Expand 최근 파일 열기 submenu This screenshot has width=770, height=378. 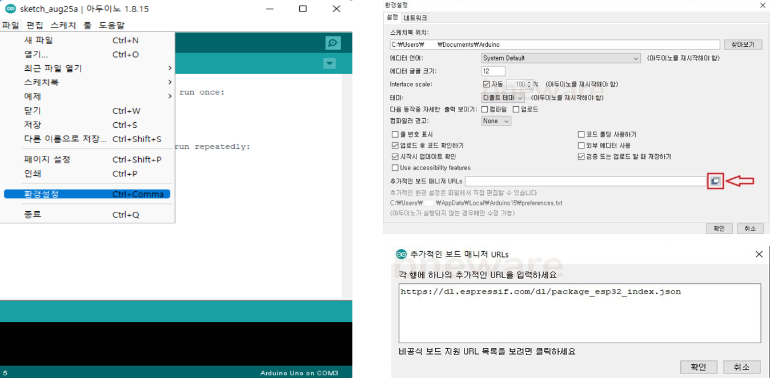click(x=87, y=68)
